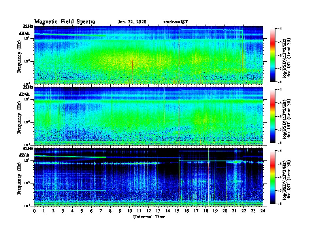
Task: Click time axis tick label 18
Action: [x=206, y=211]
